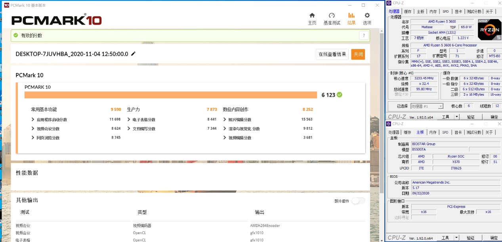Switch to 主板 tab in upper CPU-Z window
Image resolution: width=502 pixels, height=242 pixels.
click(420, 12)
